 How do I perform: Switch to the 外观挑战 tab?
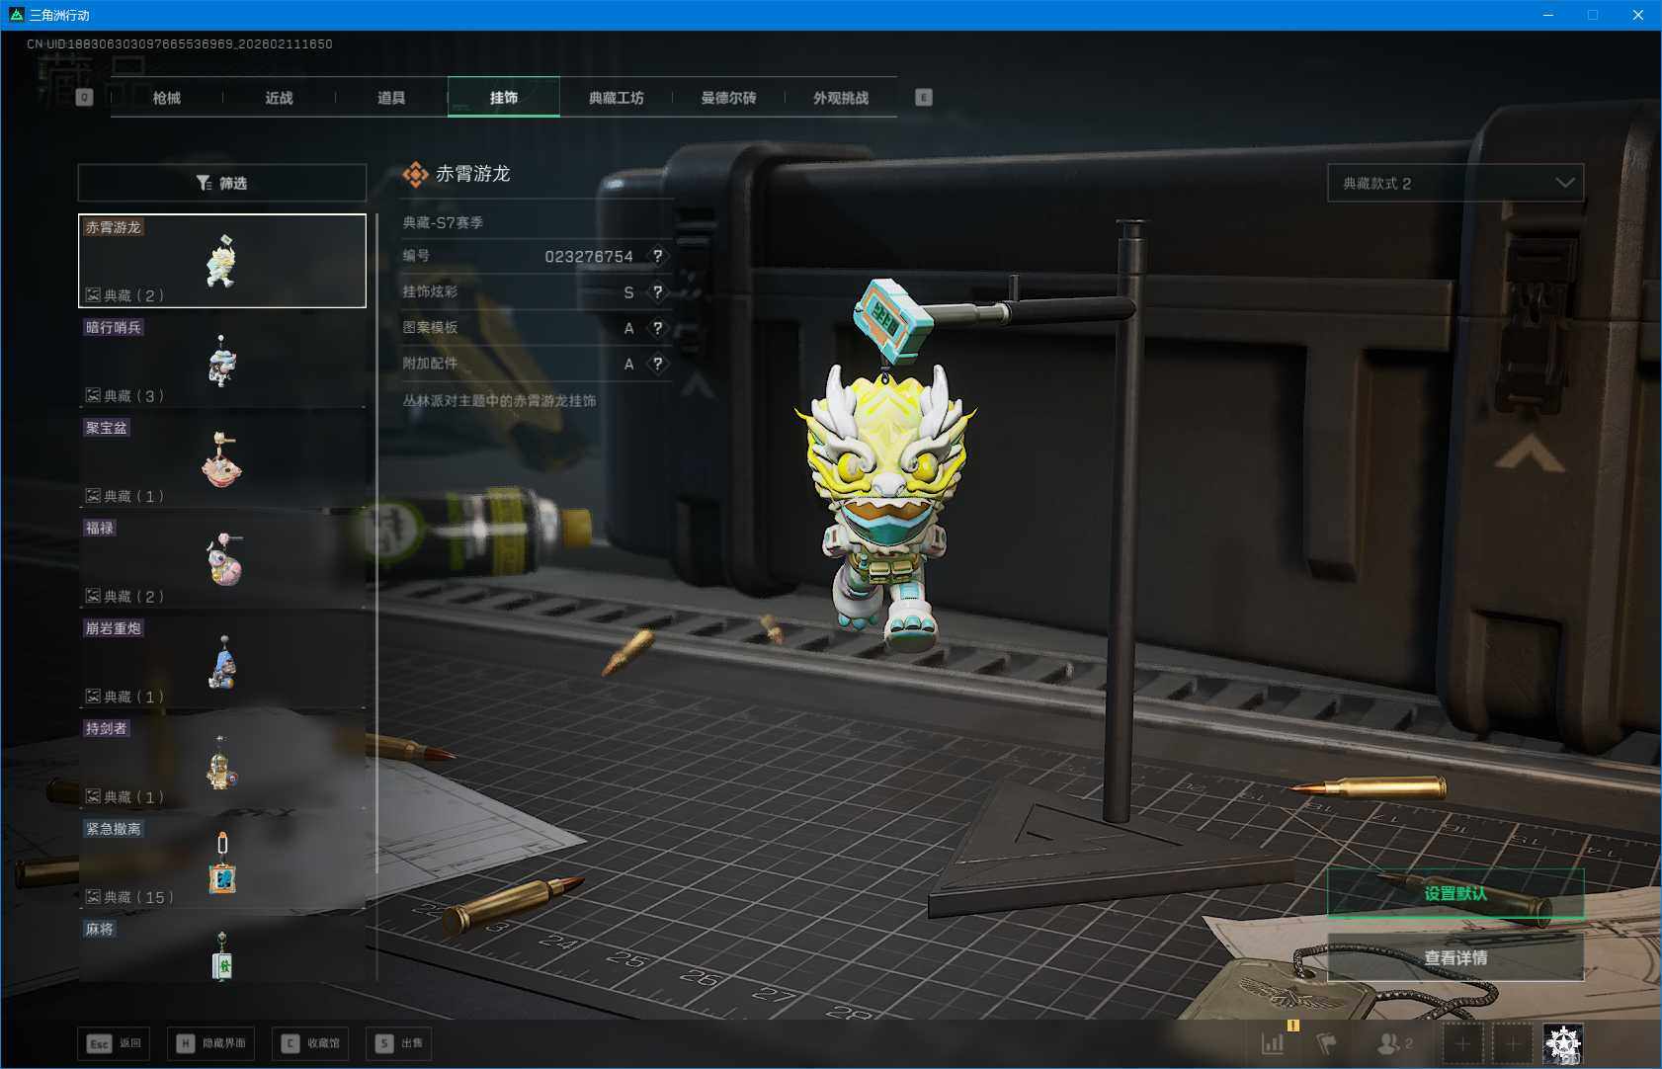coord(841,98)
